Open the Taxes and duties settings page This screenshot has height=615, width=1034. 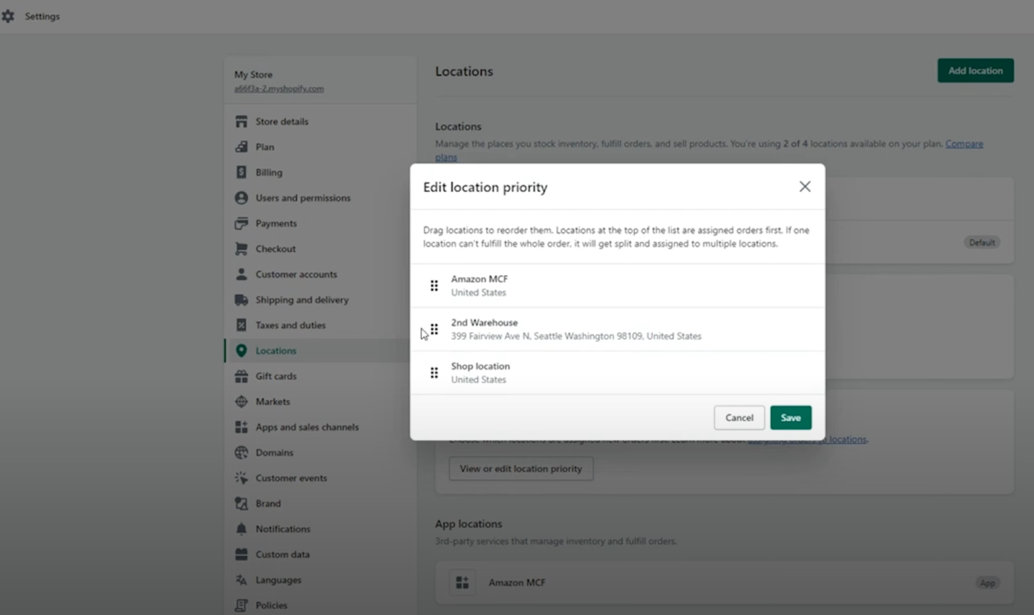pos(291,325)
